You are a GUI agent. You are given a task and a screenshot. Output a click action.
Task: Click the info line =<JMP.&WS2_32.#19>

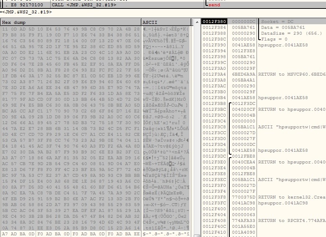(x=26, y=12)
